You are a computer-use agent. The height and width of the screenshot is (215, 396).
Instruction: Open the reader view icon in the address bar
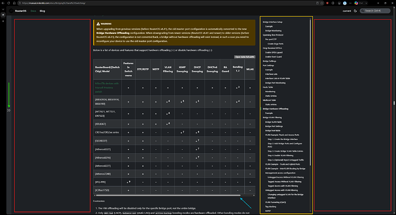317,3
